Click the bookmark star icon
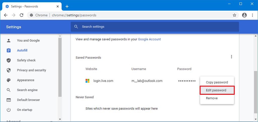This screenshot has height=122, width=258. 234,15
